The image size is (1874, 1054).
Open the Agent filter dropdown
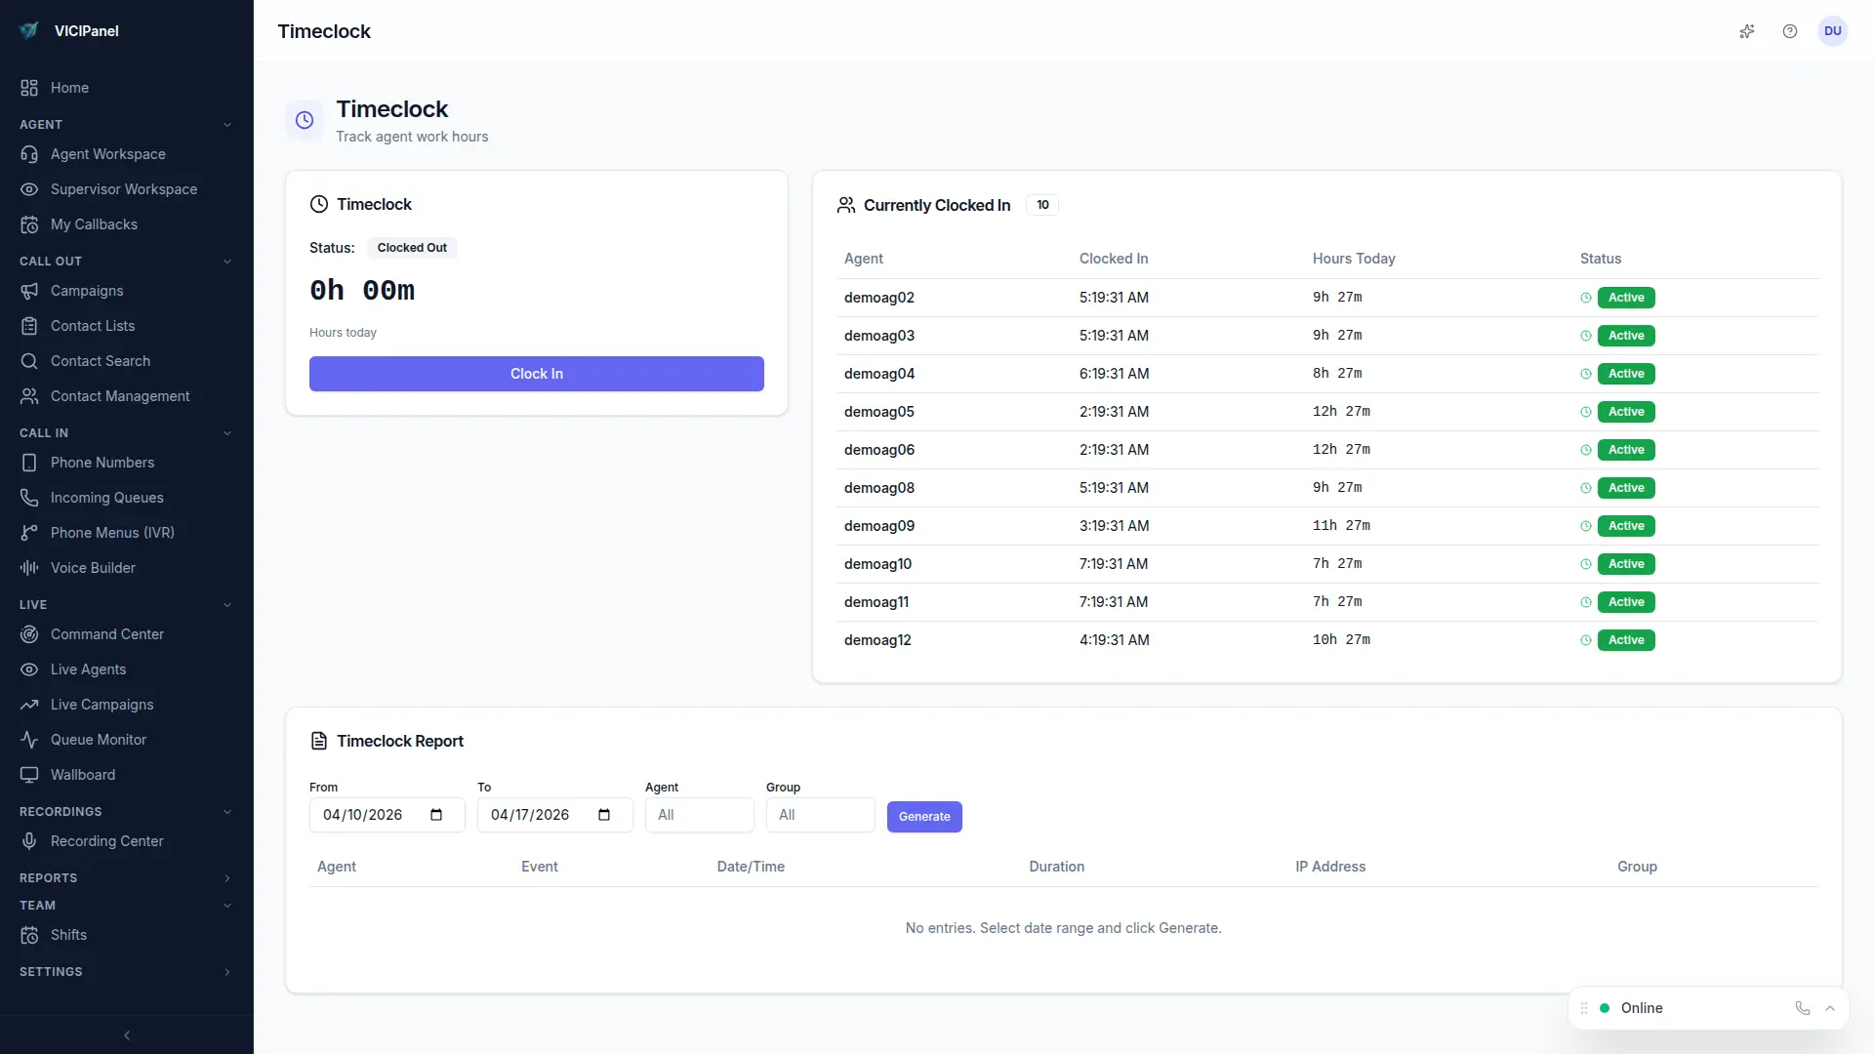(x=699, y=815)
